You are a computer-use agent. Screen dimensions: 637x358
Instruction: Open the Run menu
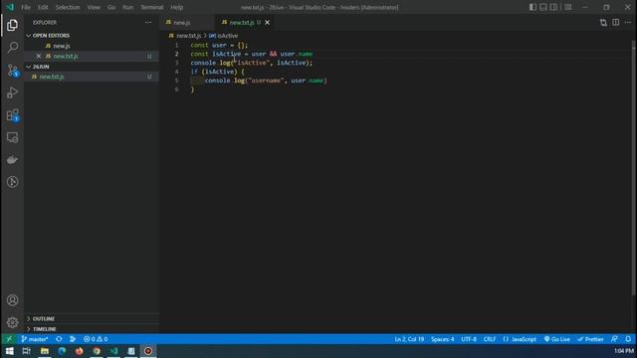(x=128, y=7)
